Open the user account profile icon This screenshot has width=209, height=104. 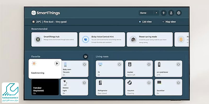[171, 13]
